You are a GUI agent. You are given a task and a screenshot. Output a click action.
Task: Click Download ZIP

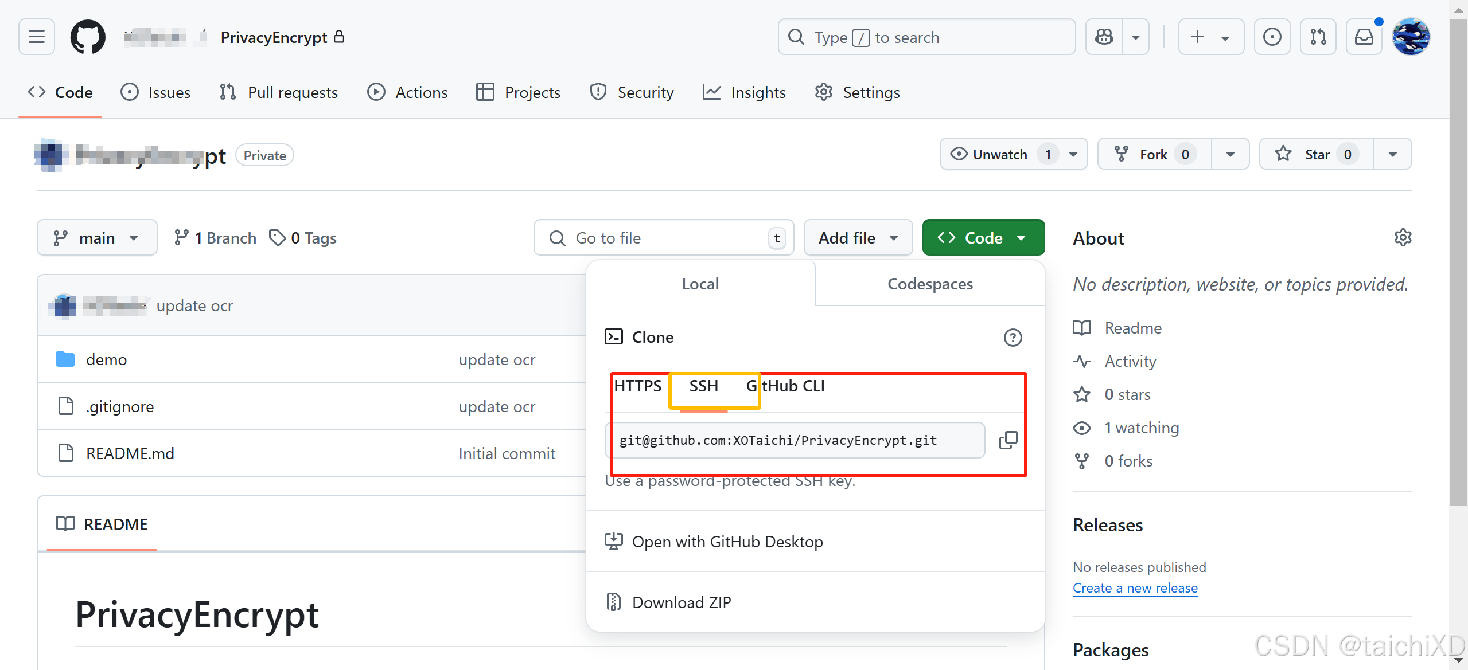tap(681, 602)
